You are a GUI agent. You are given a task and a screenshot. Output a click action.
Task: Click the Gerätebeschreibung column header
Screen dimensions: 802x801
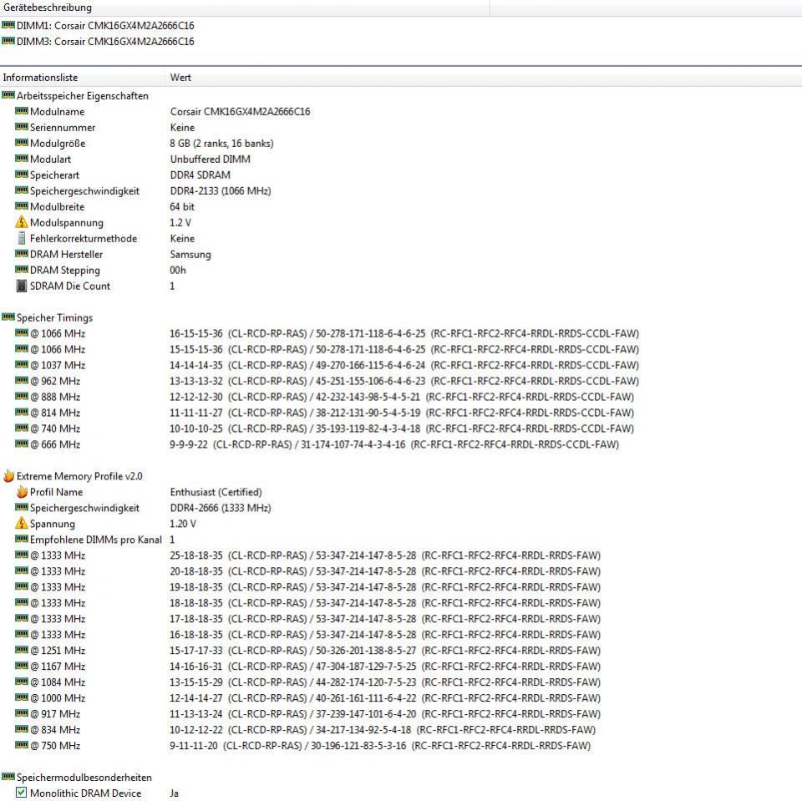coord(245,8)
